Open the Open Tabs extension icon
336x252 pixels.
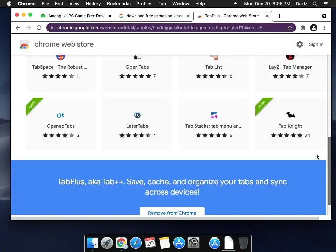137,57
